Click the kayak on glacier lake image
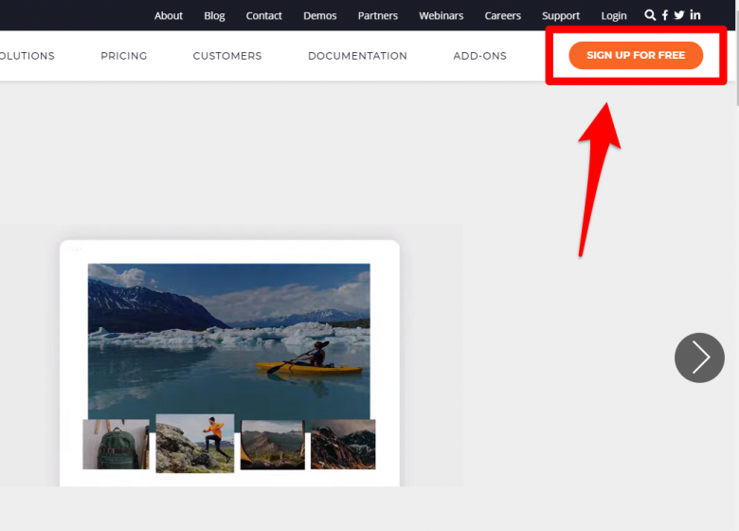Screen dimensions: 739x531 (229, 341)
